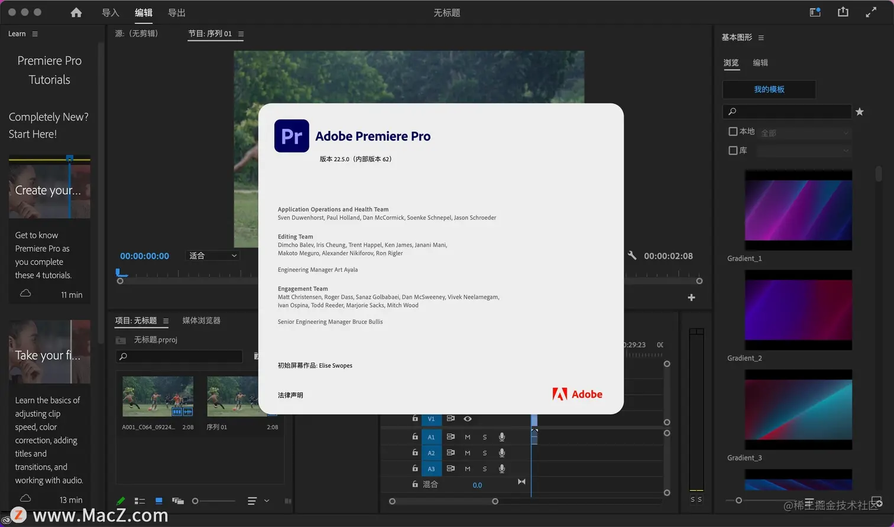The image size is (894, 527).
Task: Open the dropdown beside the 库 checkbox
Action: click(x=805, y=151)
